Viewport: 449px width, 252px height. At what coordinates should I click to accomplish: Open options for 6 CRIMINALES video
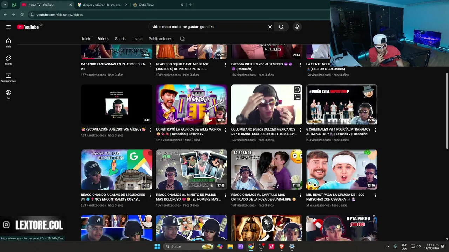(x=375, y=130)
